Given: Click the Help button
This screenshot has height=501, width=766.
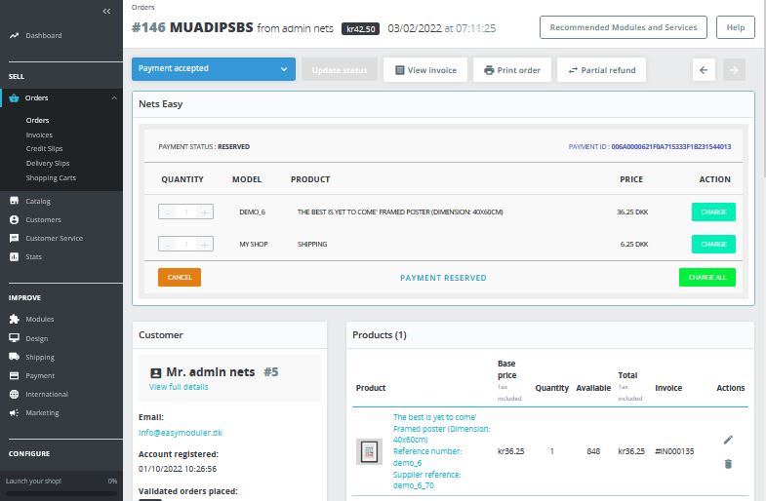Looking at the screenshot, I should [x=735, y=27].
